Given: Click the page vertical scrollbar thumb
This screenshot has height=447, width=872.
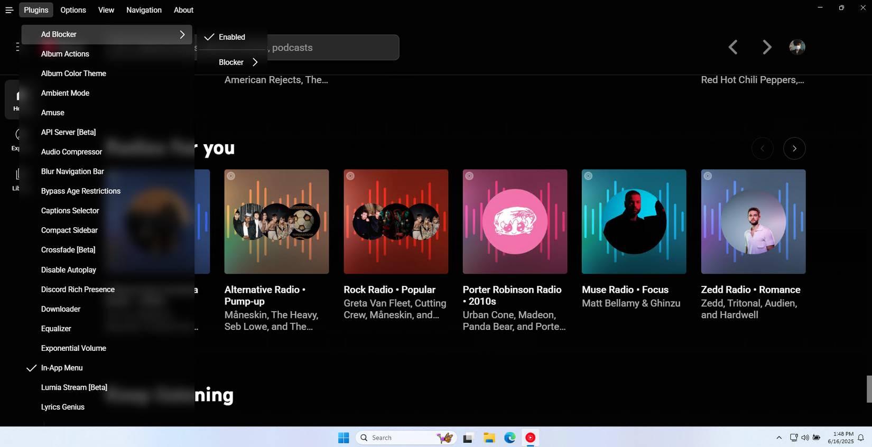Looking at the screenshot, I should [x=869, y=389].
